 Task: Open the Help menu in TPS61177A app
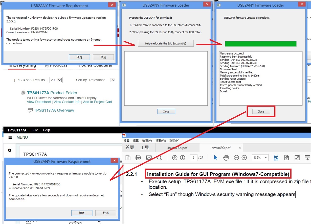[47, 130]
